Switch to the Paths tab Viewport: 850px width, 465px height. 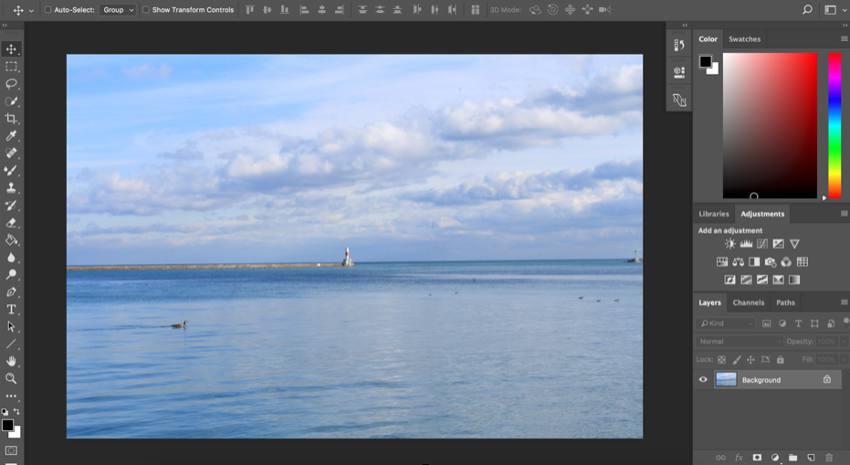tap(785, 302)
